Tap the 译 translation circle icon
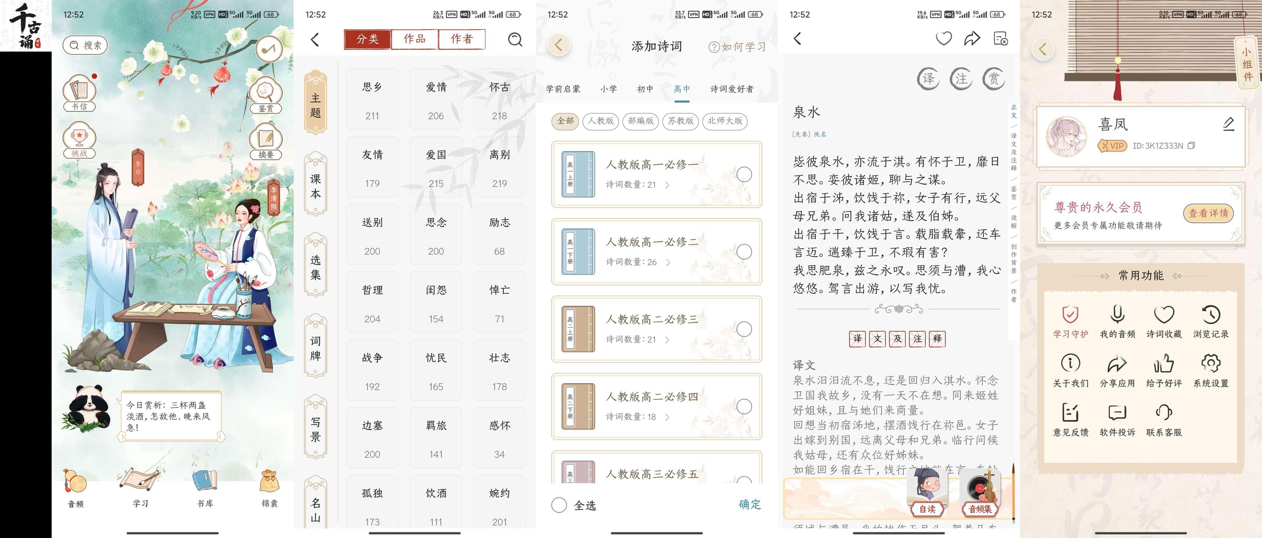The height and width of the screenshot is (538, 1262). [928, 79]
